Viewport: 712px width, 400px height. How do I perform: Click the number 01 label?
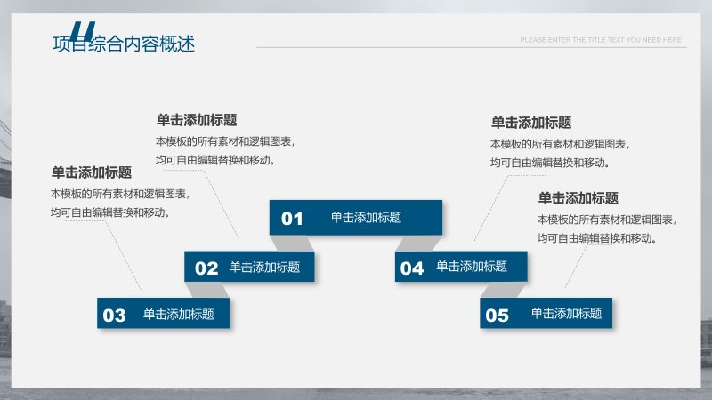tap(292, 219)
